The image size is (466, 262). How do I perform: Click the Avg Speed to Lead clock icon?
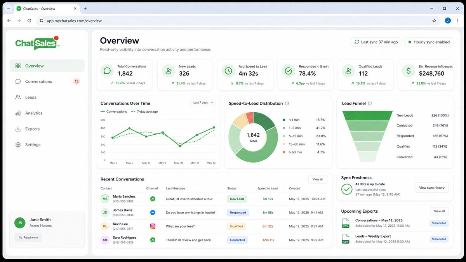point(228,71)
